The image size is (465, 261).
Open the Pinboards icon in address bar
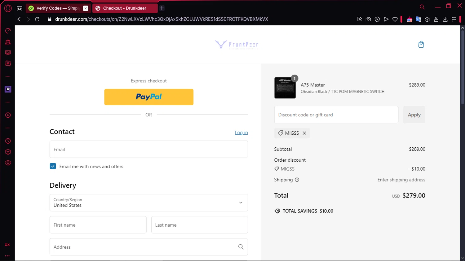360,19
